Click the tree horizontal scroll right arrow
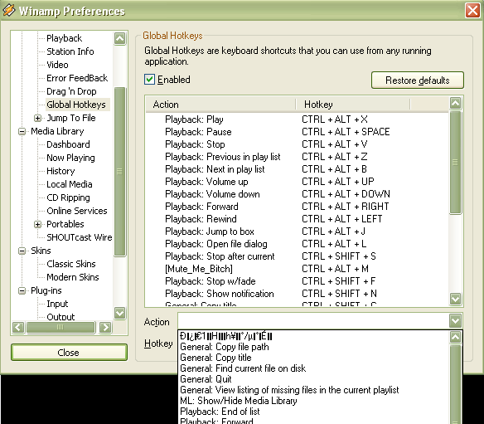Image resolution: width=484 pixels, height=424 pixels. 105,327
